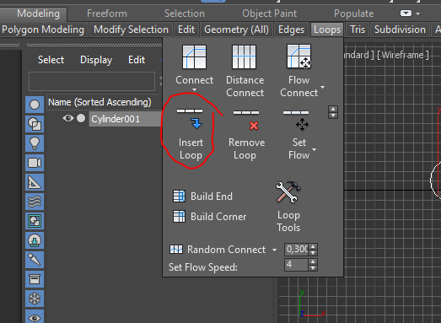Open the ribbon options dropdown after Populate
The height and width of the screenshot is (323, 441).
tap(418, 13)
